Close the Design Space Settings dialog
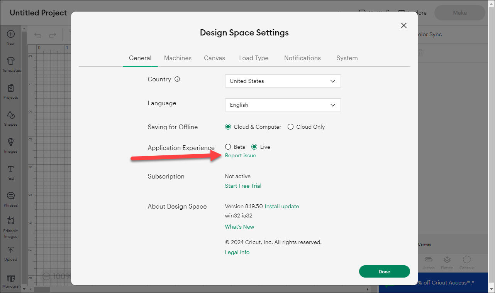 404,25
